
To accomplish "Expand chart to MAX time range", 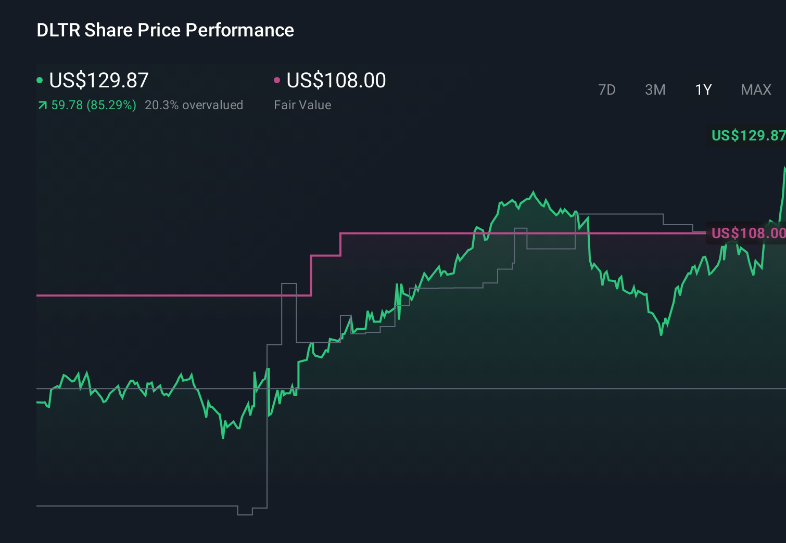I will pyautogui.click(x=756, y=89).
